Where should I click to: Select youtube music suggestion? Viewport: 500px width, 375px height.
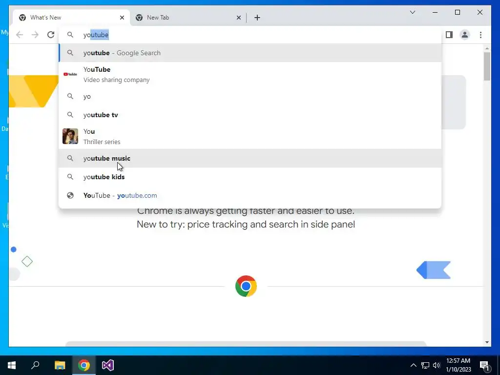click(250, 158)
